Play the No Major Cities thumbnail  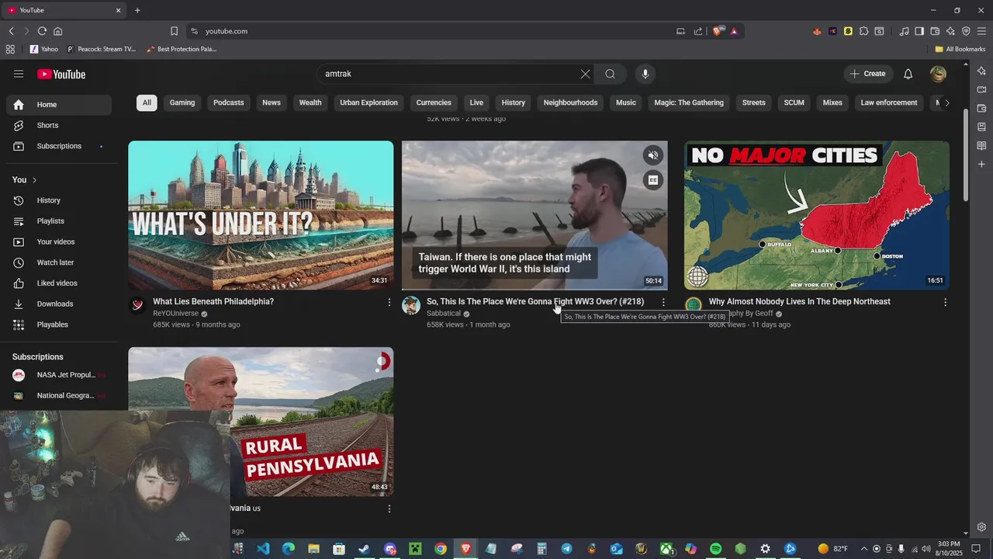click(x=816, y=215)
